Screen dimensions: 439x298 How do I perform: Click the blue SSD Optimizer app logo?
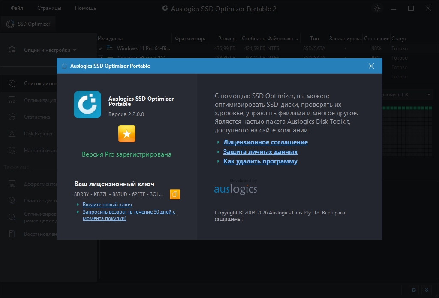coord(87,105)
